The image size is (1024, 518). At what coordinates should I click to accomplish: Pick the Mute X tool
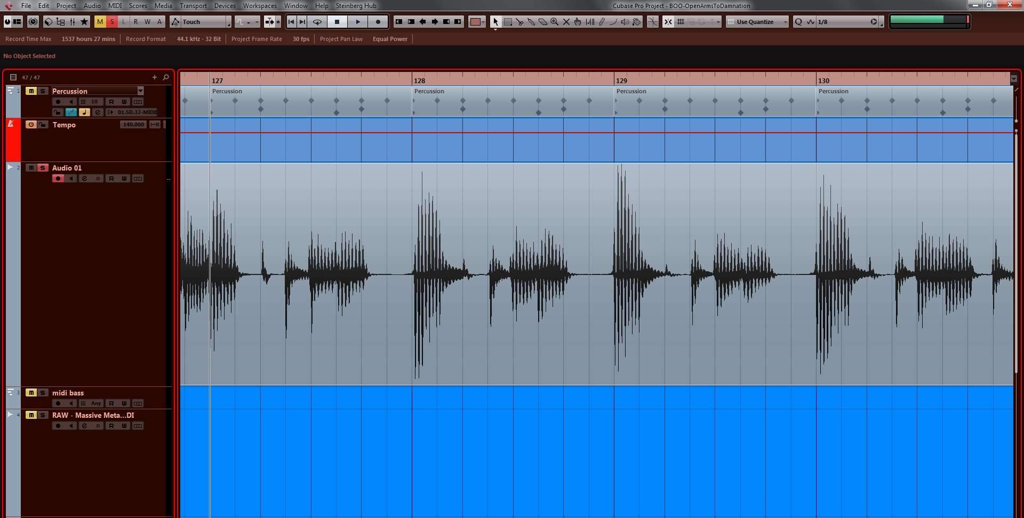[566, 22]
